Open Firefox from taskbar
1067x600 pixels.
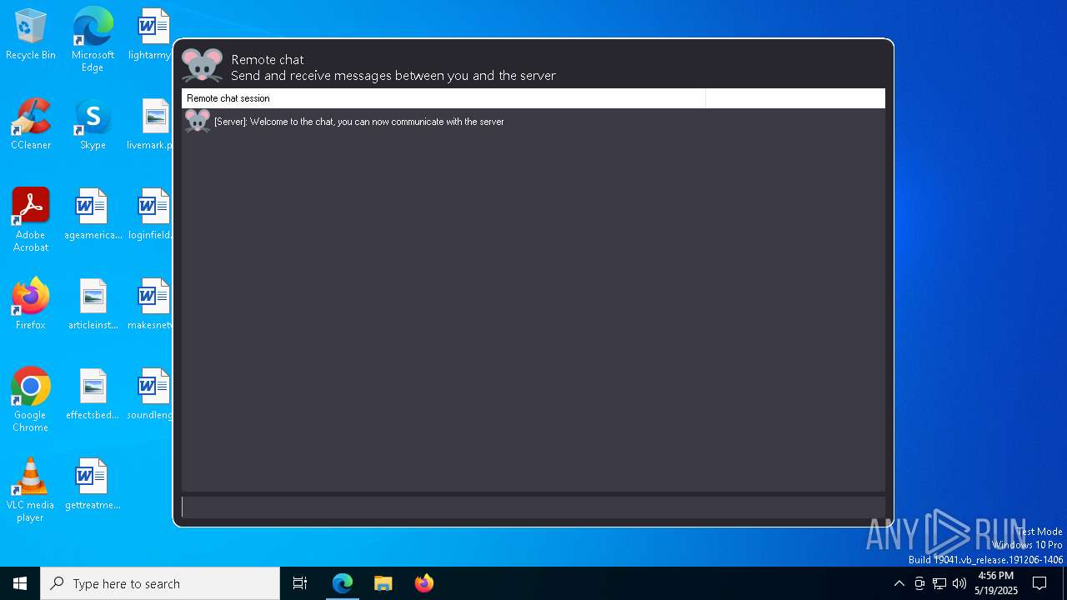(424, 583)
